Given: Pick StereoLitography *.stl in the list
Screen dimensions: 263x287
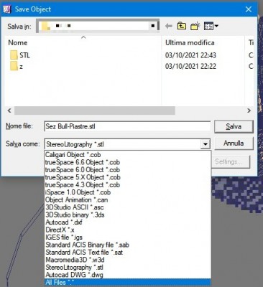Looking at the screenshot, I should [x=128, y=267].
